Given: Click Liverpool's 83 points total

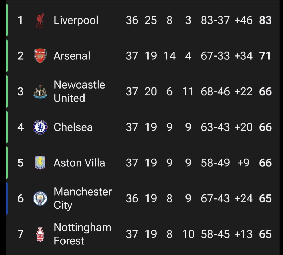Looking at the screenshot, I should click(x=265, y=20).
